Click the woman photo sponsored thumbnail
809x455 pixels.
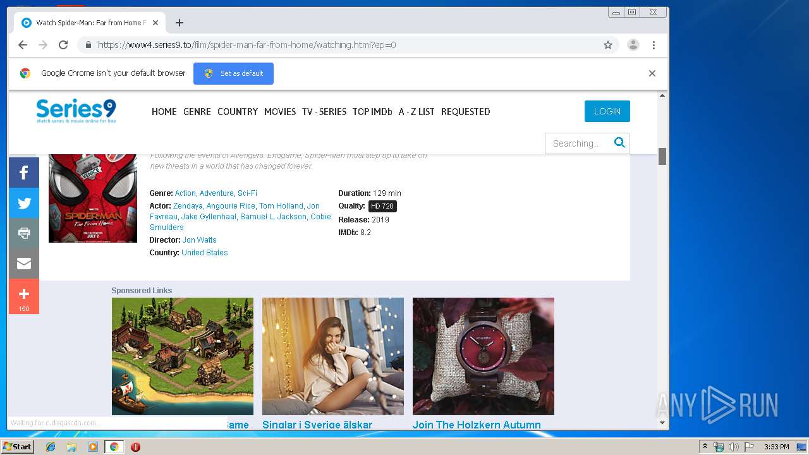[x=333, y=356]
